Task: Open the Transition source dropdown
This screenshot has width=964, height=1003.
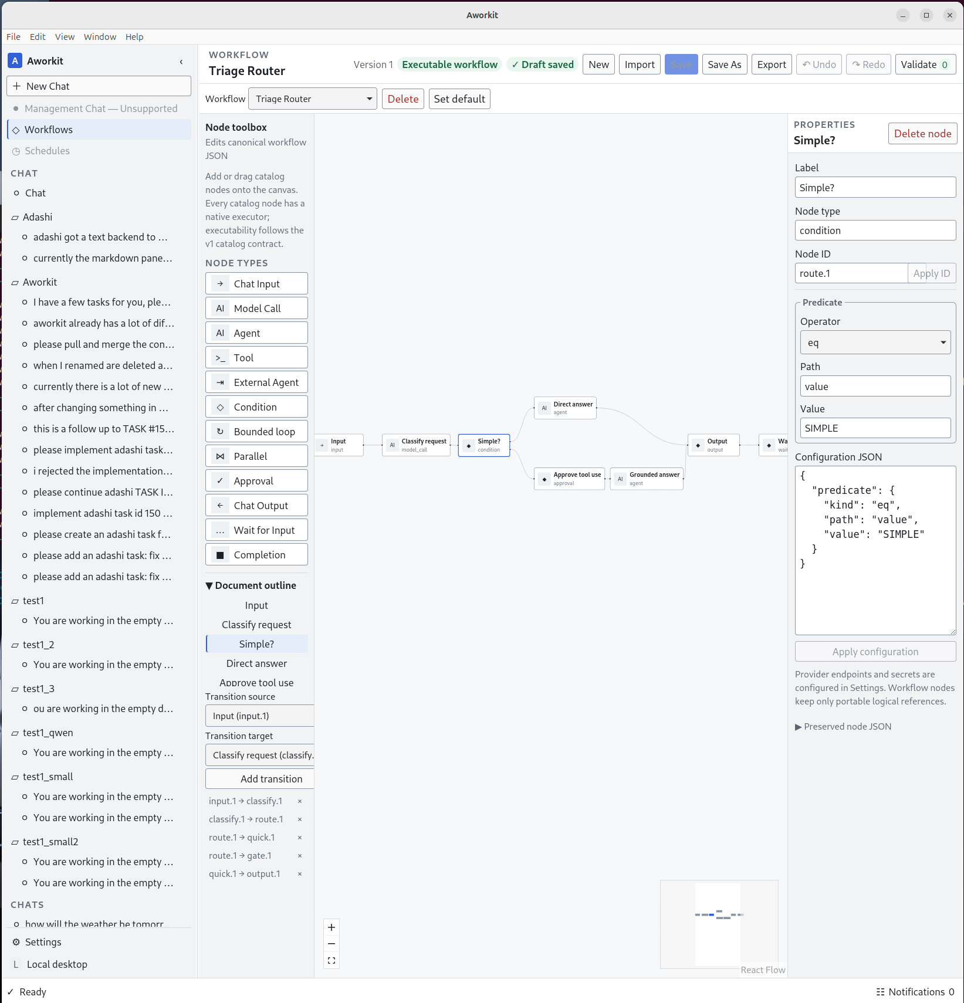Action: pos(260,716)
